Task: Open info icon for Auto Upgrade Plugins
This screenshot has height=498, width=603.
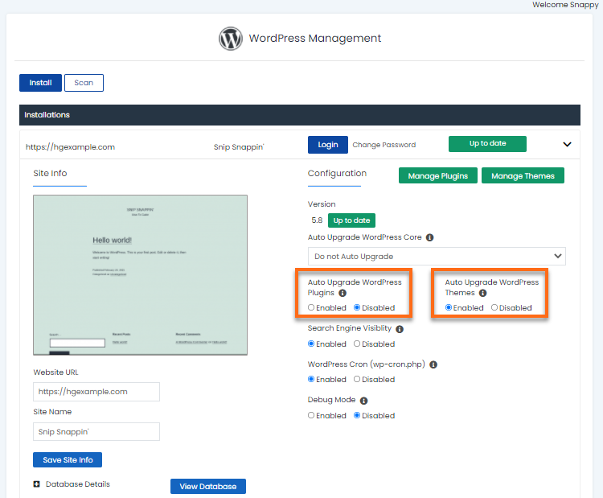Action: 343,294
